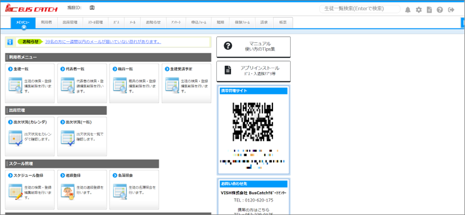Open 生徒一覧 list icon tile
Viewport: 465px width, 215px height.
click(16, 85)
